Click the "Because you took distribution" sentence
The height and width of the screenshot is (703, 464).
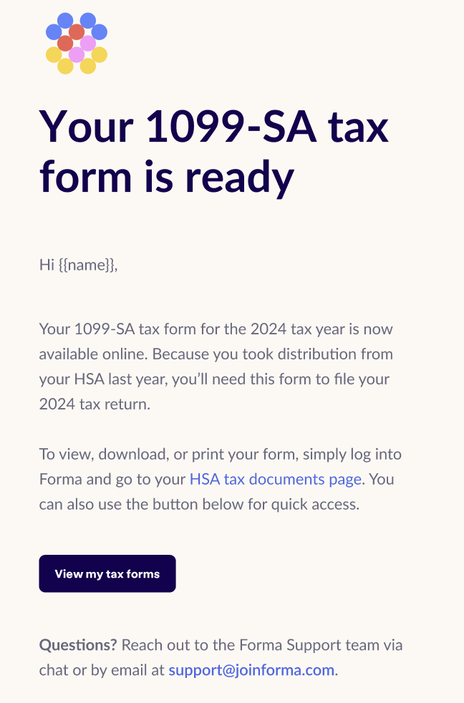tap(273, 354)
